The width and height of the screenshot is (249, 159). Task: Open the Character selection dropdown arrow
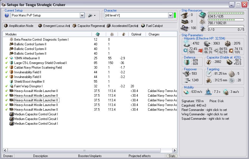170,15
